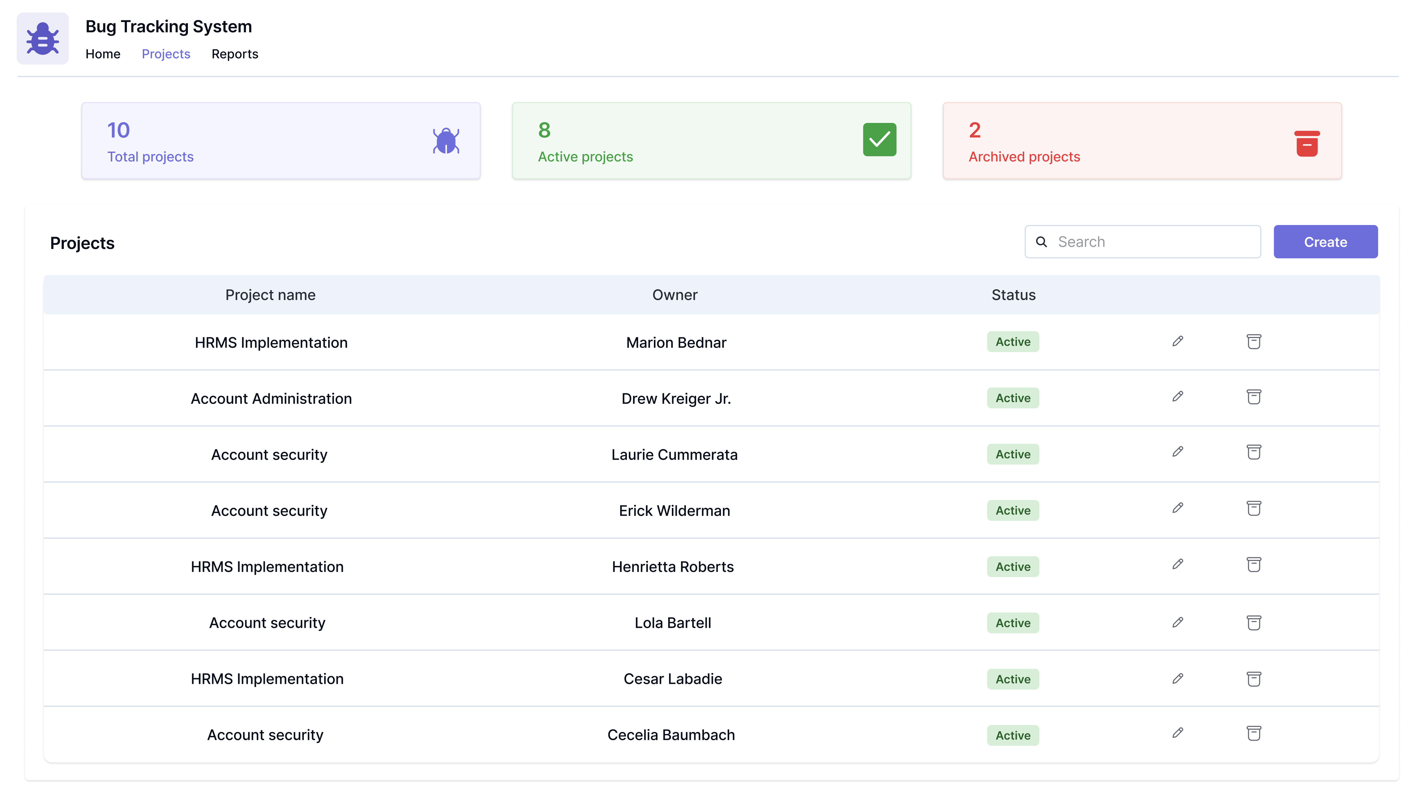The image size is (1424, 800).
Task: Click Active status badge for Cecelia Baumbach
Action: click(x=1013, y=736)
